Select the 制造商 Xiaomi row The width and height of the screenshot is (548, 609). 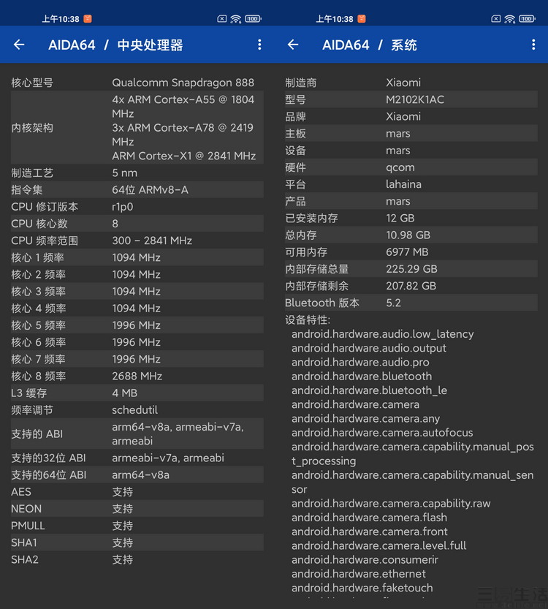(411, 83)
